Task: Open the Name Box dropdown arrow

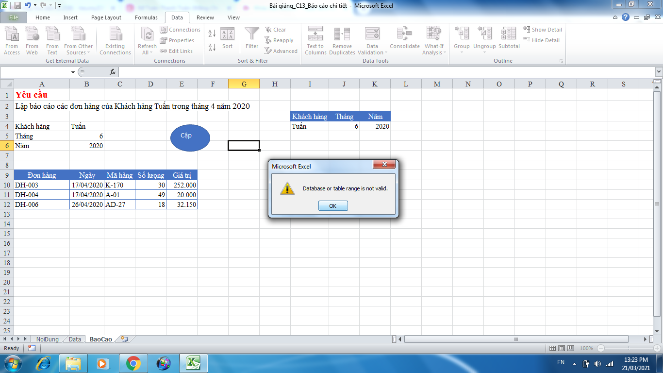Action: pyautogui.click(x=73, y=72)
